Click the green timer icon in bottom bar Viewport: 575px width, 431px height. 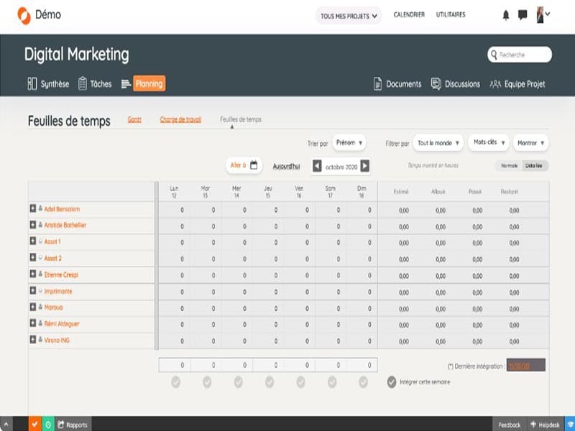tap(47, 425)
